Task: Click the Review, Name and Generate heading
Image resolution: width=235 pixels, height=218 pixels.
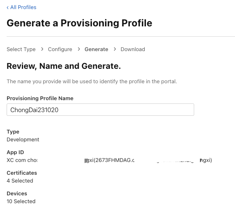Action: click(63, 66)
